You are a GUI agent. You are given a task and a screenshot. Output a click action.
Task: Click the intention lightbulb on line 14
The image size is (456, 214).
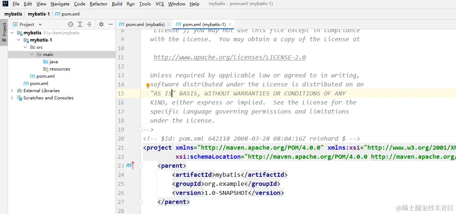(x=148, y=86)
